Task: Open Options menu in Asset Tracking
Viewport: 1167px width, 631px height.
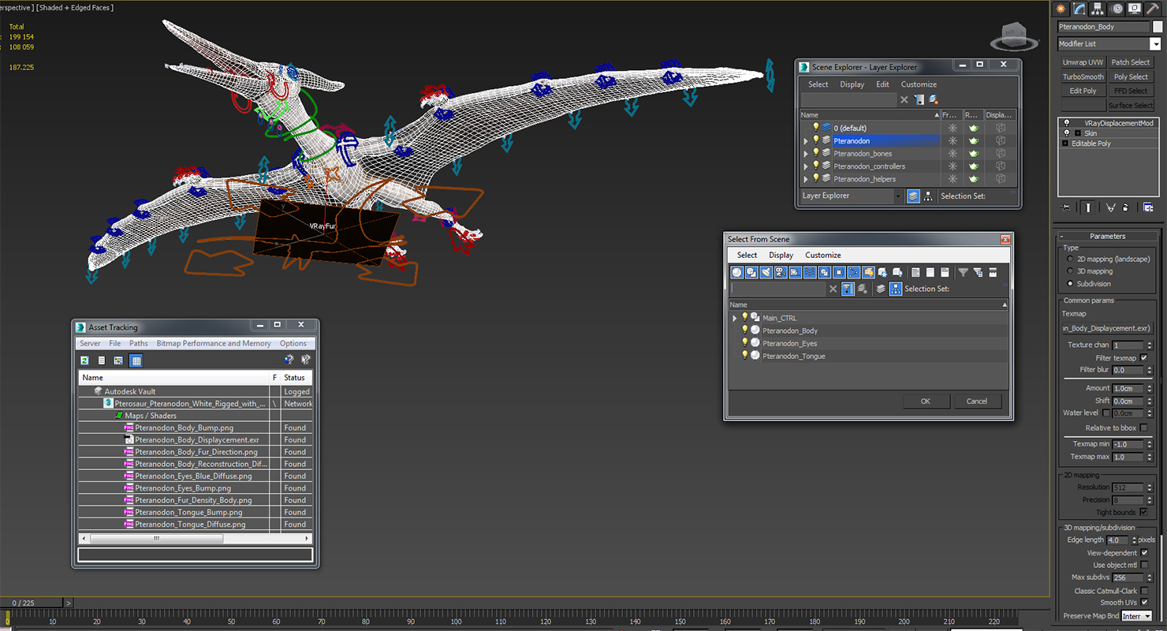Action: tap(293, 343)
